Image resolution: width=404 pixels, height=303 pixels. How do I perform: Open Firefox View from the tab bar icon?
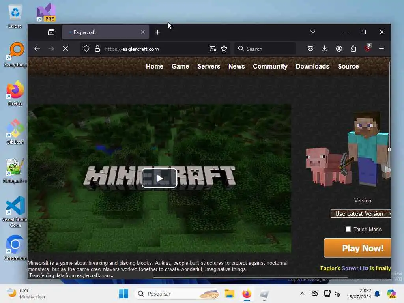tap(51, 32)
